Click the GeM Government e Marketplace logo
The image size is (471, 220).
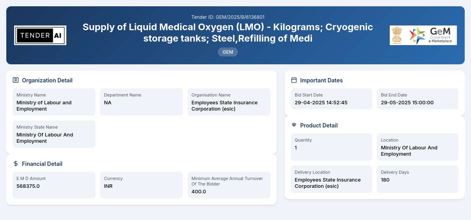432,35
